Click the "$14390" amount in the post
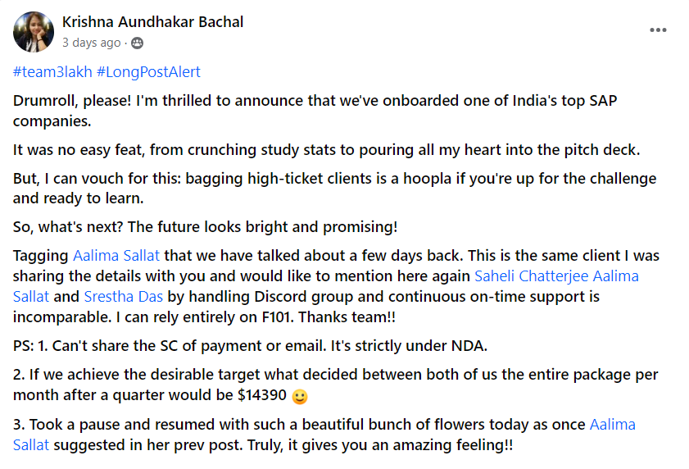Viewport: 689px width, 469px height. pos(262,395)
